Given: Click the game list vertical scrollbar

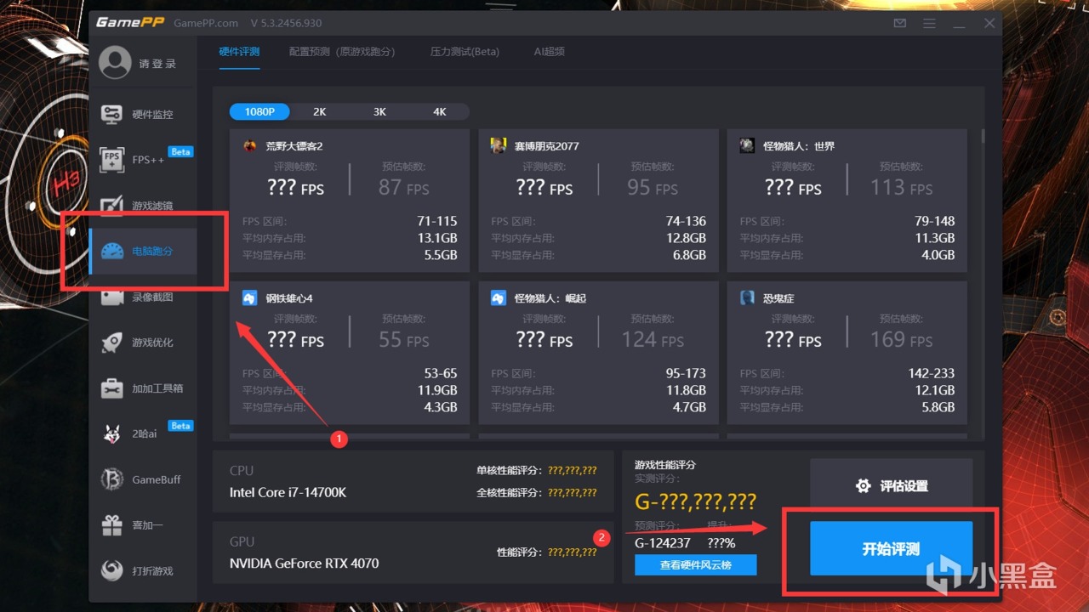Looking at the screenshot, I should pyautogui.click(x=984, y=136).
